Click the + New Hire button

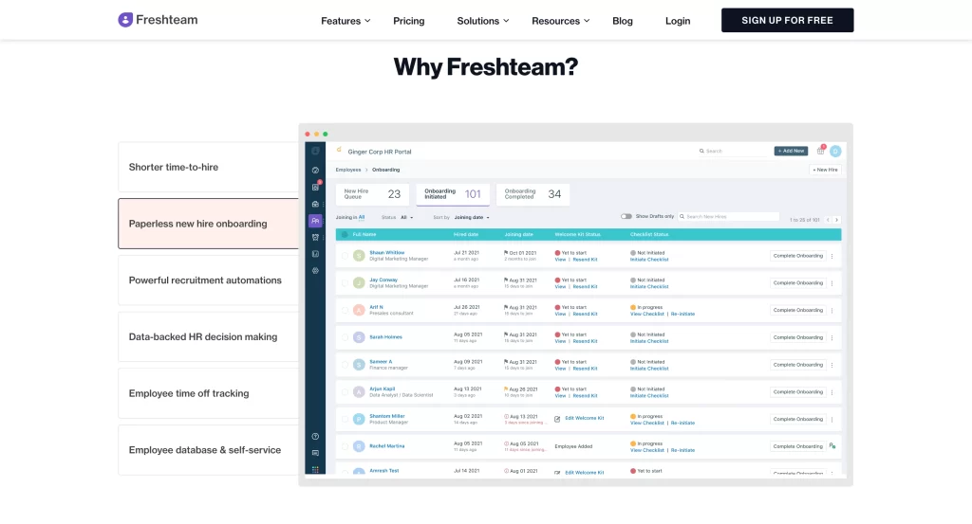pos(825,170)
